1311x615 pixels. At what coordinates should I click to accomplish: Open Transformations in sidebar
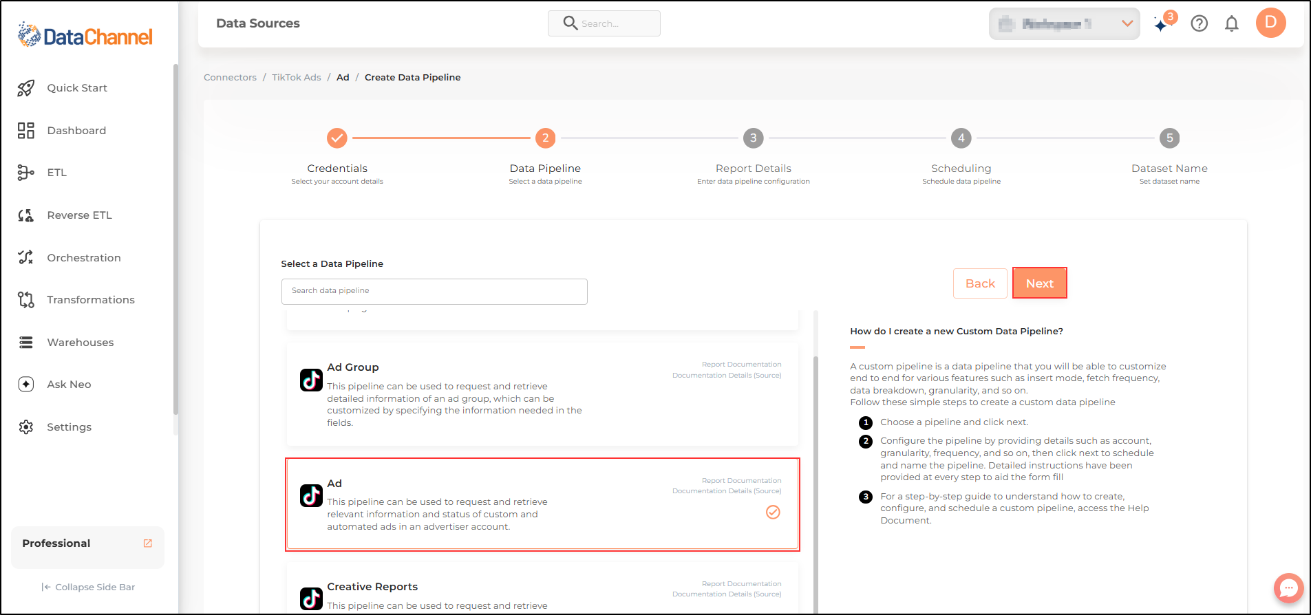point(91,300)
